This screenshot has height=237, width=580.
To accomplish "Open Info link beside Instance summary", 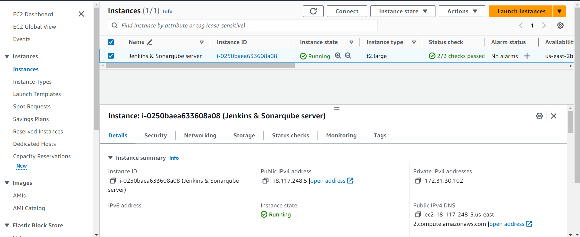I will point(174,158).
